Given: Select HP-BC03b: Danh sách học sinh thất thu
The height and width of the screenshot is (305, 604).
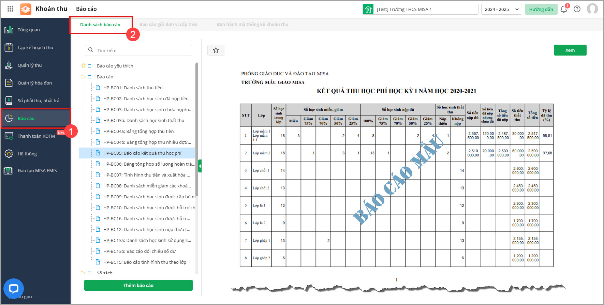Looking at the screenshot, I should pos(137,120).
